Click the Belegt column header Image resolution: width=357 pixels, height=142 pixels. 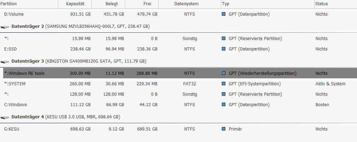[x=108, y=4]
